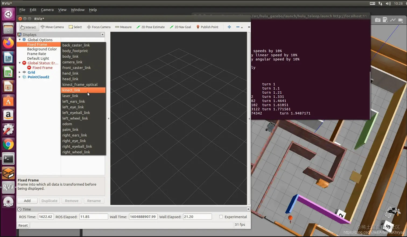Viewport: 407px width, 237px height.
Task: Expand the PointCloud2 display item
Action: (x=20, y=77)
